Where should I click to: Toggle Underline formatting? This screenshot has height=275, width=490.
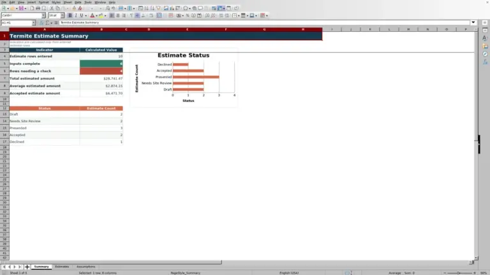82,15
